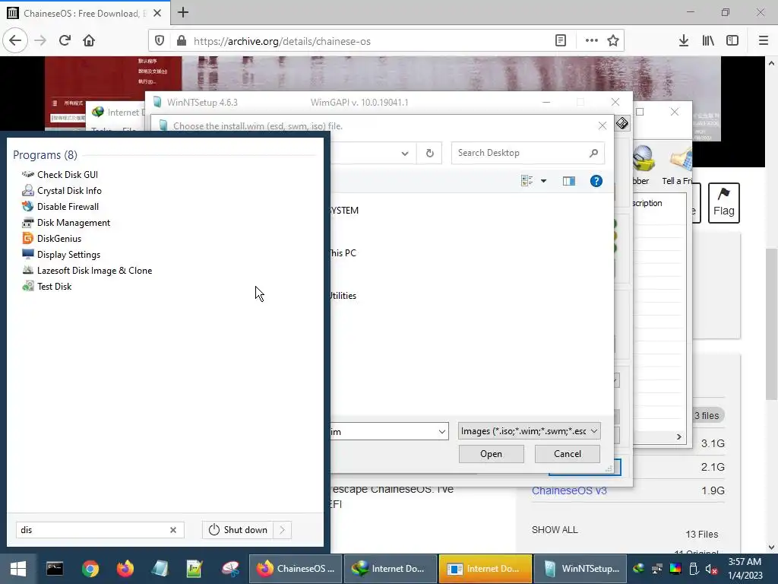
Task: Click the right arrow of horizontal scrollbar in Internet Download window
Action: 679,437
